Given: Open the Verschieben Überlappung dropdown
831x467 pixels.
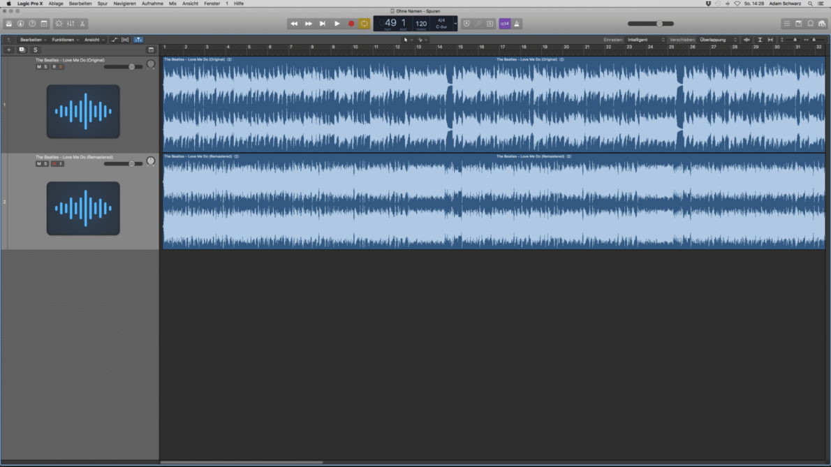Looking at the screenshot, I should (718, 40).
